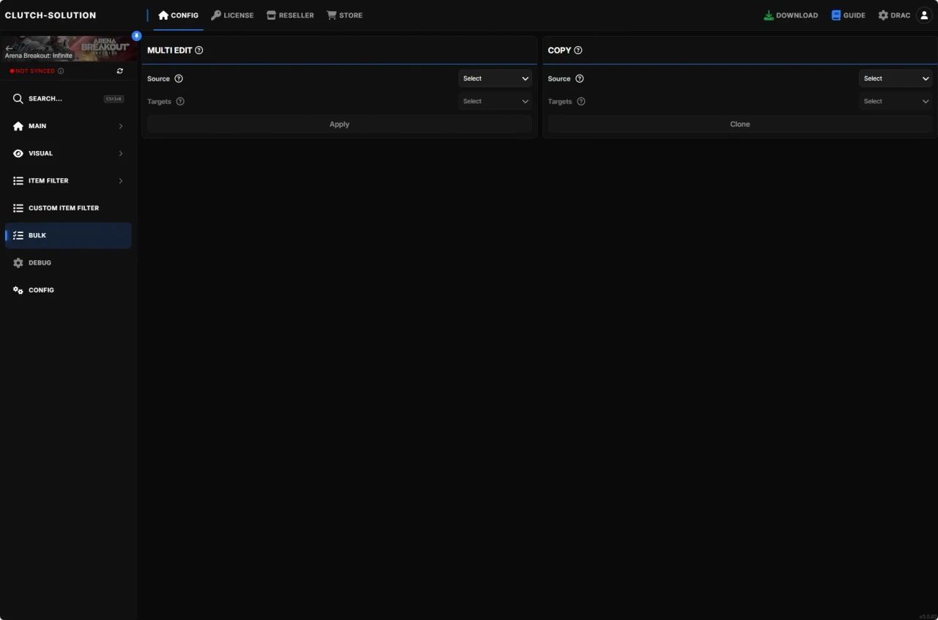Click the help icon beside COPY
The width and height of the screenshot is (938, 620).
(578, 50)
